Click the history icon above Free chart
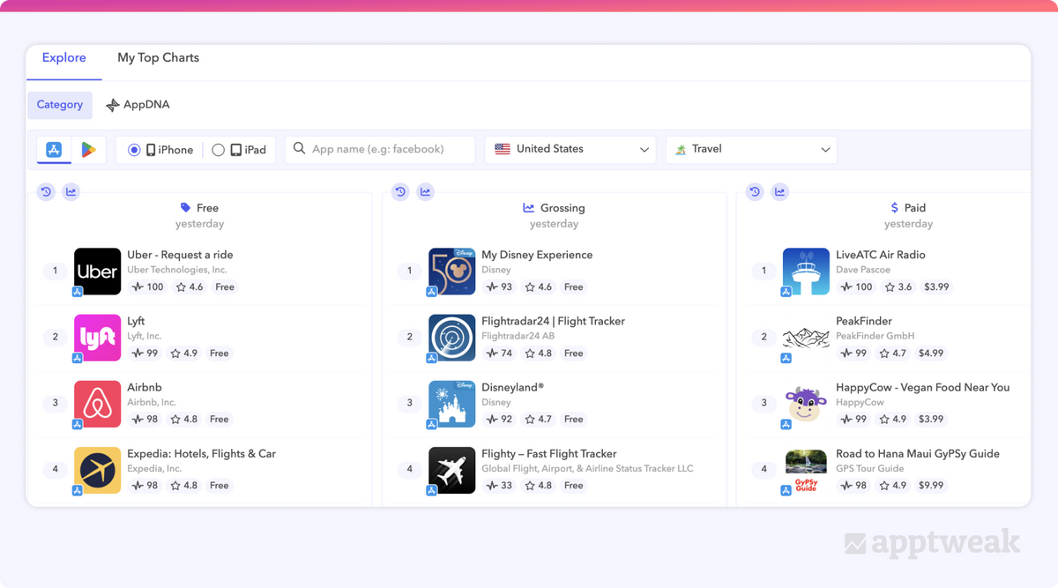The width and height of the screenshot is (1058, 588). pos(46,191)
